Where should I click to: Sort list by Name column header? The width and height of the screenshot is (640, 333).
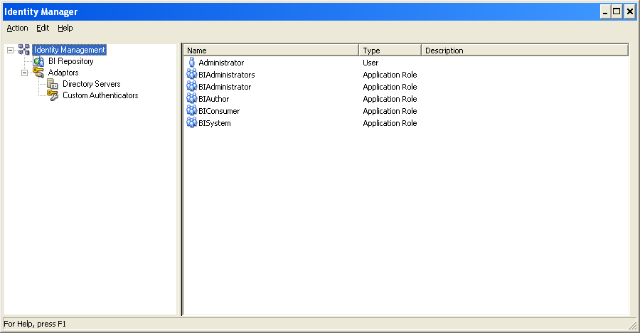(x=270, y=51)
